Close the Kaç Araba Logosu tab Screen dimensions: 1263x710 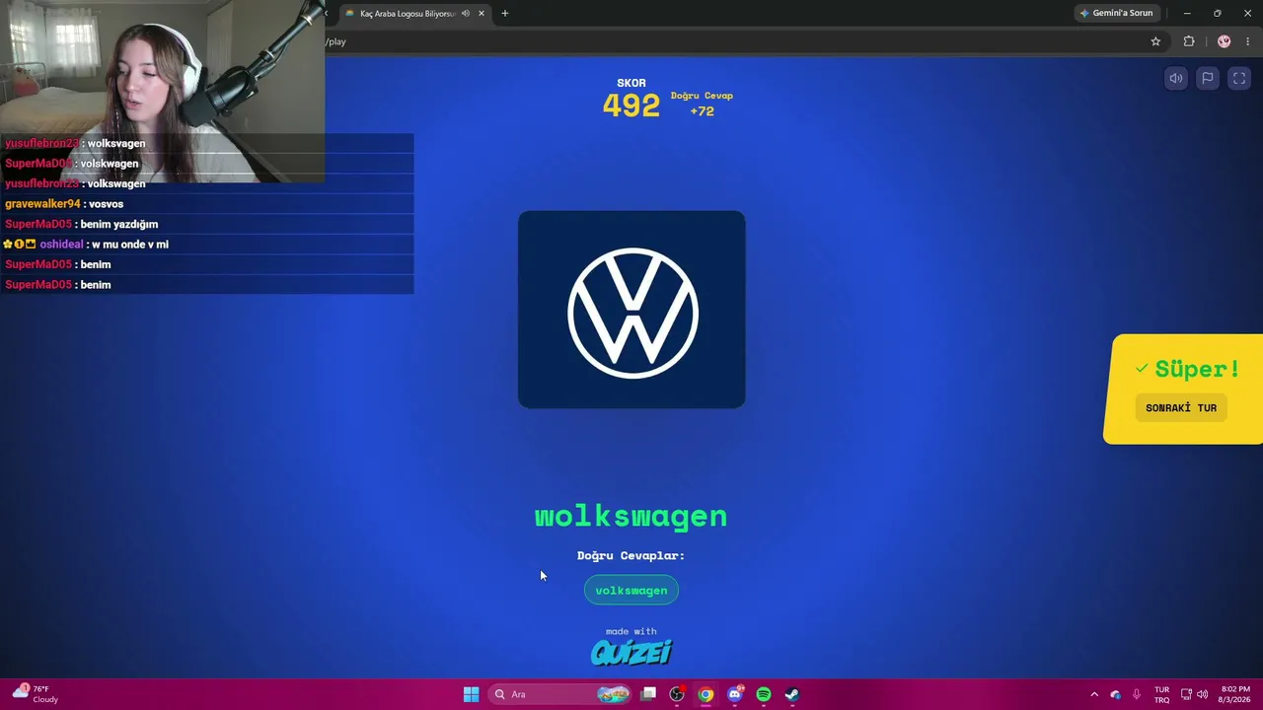pos(482,13)
